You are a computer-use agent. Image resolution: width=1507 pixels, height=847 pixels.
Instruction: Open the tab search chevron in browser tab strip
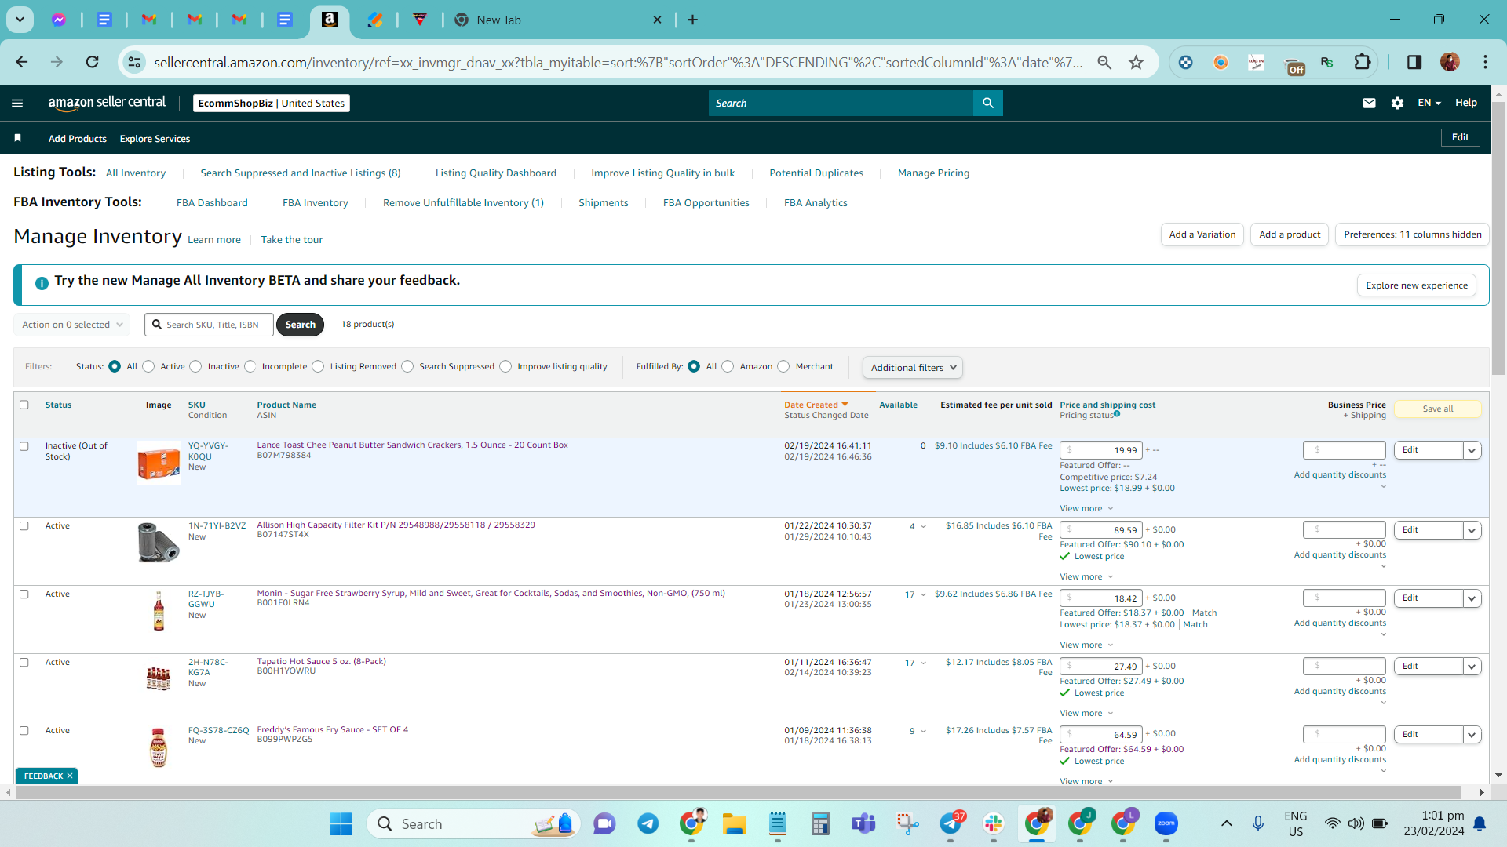(x=20, y=20)
